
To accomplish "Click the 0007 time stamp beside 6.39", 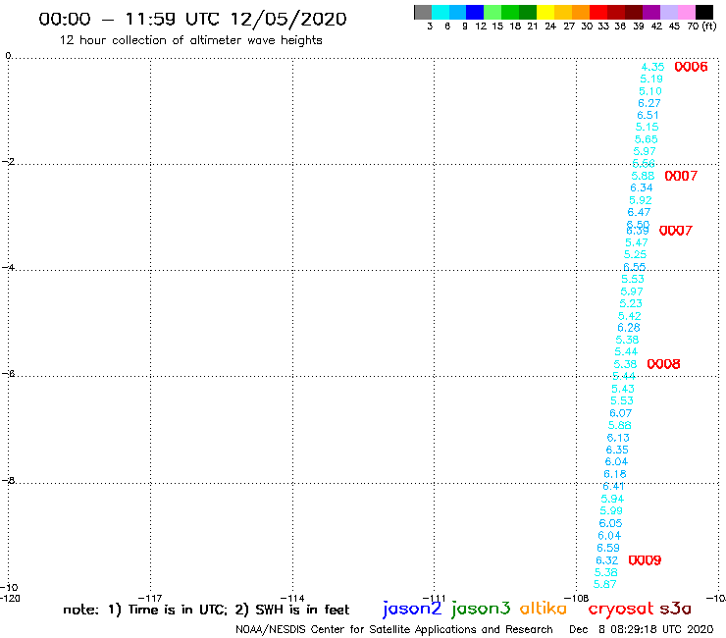I will (676, 231).
